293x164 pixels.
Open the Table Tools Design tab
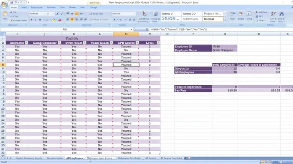point(93,7)
